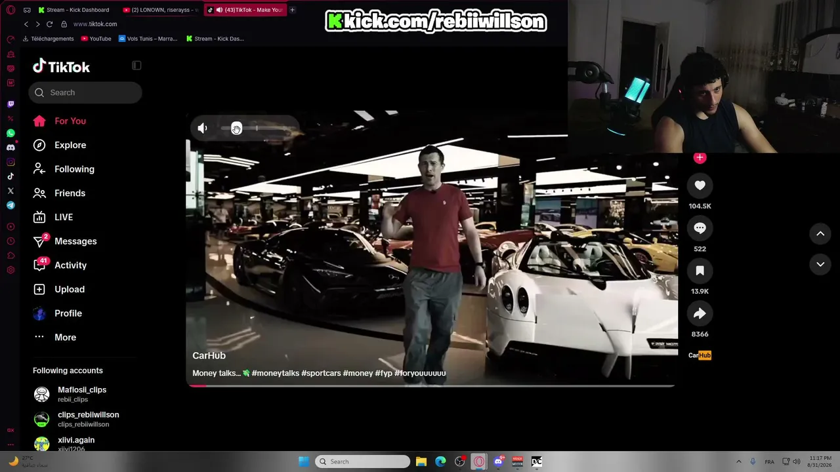Like the CarHub video
The image size is (840, 472).
click(x=700, y=186)
